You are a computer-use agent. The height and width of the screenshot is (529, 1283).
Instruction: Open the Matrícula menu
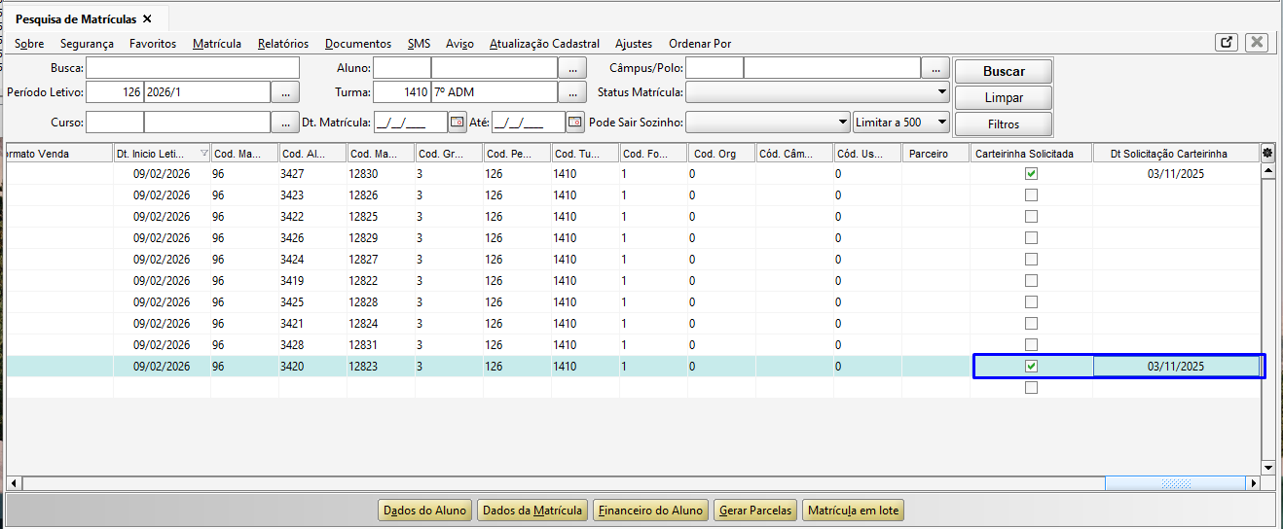click(x=217, y=44)
